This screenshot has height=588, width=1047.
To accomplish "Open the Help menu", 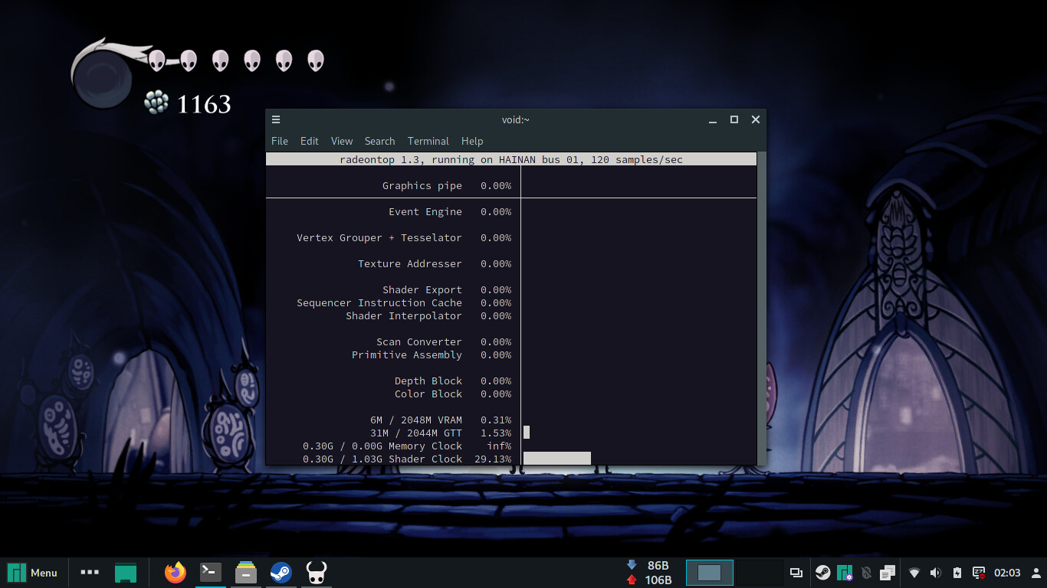I will click(472, 141).
